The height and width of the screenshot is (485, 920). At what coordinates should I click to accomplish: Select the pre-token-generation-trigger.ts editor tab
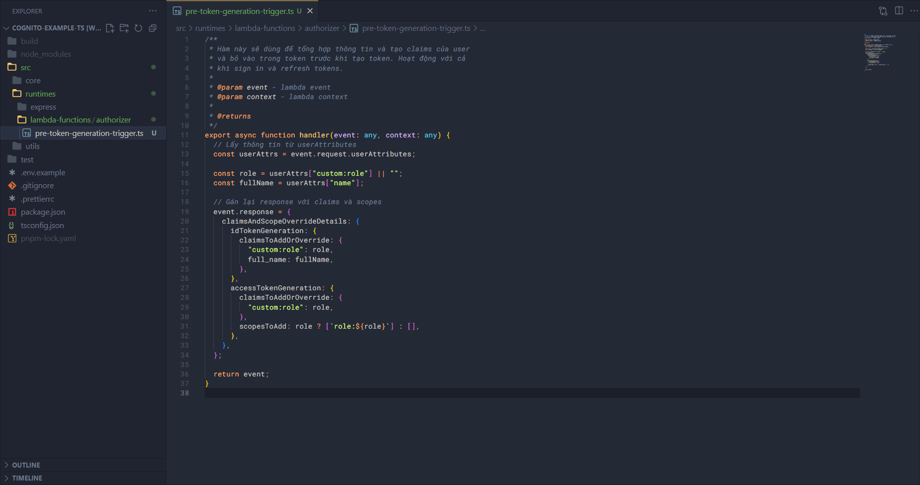[x=239, y=11]
